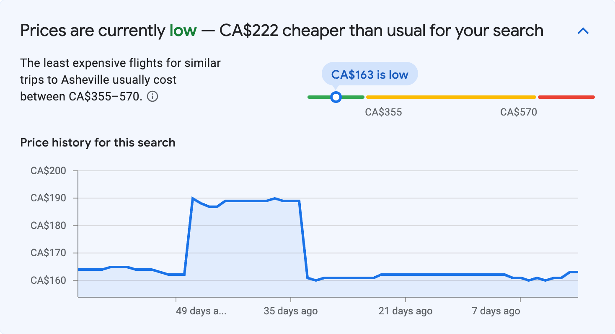Click the headline mentioning CA$222 cheaper than usual
The image size is (615, 334).
click(282, 30)
